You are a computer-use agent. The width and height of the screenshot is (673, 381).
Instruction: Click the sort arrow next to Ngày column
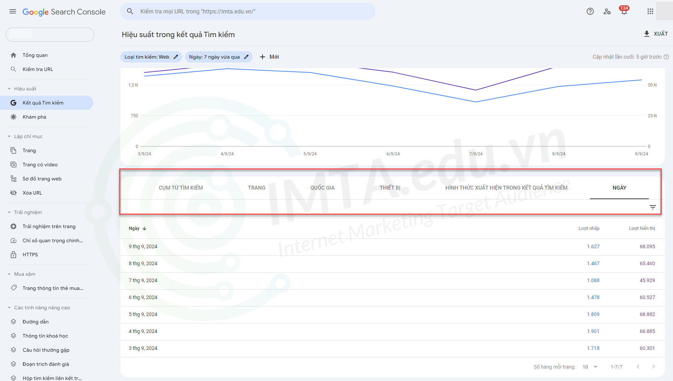click(144, 228)
